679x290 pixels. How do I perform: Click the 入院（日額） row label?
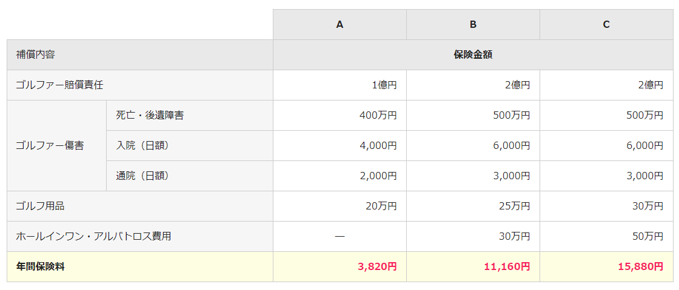coord(142,145)
